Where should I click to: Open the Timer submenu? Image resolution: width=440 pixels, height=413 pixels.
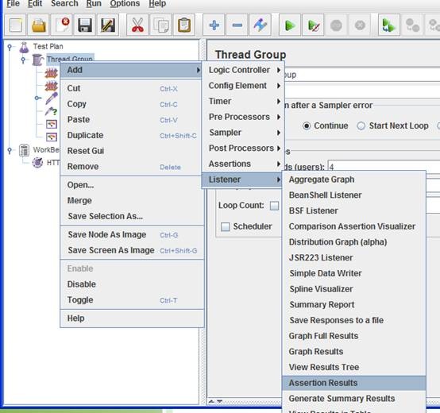243,102
